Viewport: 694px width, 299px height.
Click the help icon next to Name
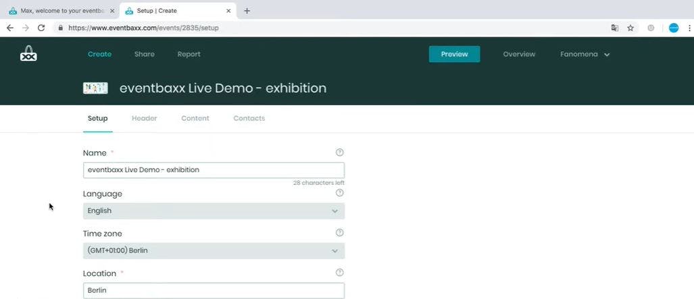[339, 153]
